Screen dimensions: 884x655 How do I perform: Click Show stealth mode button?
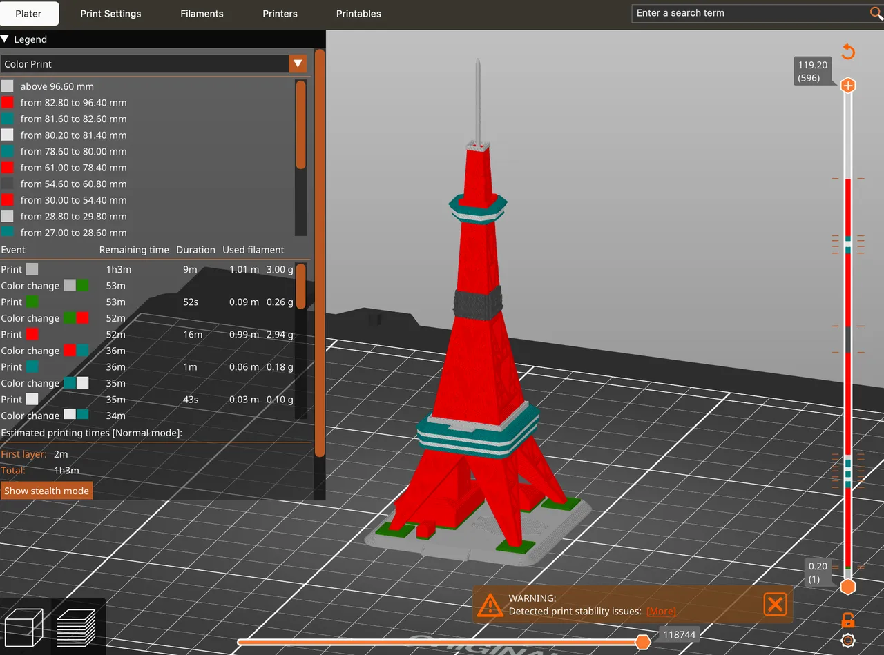point(46,491)
